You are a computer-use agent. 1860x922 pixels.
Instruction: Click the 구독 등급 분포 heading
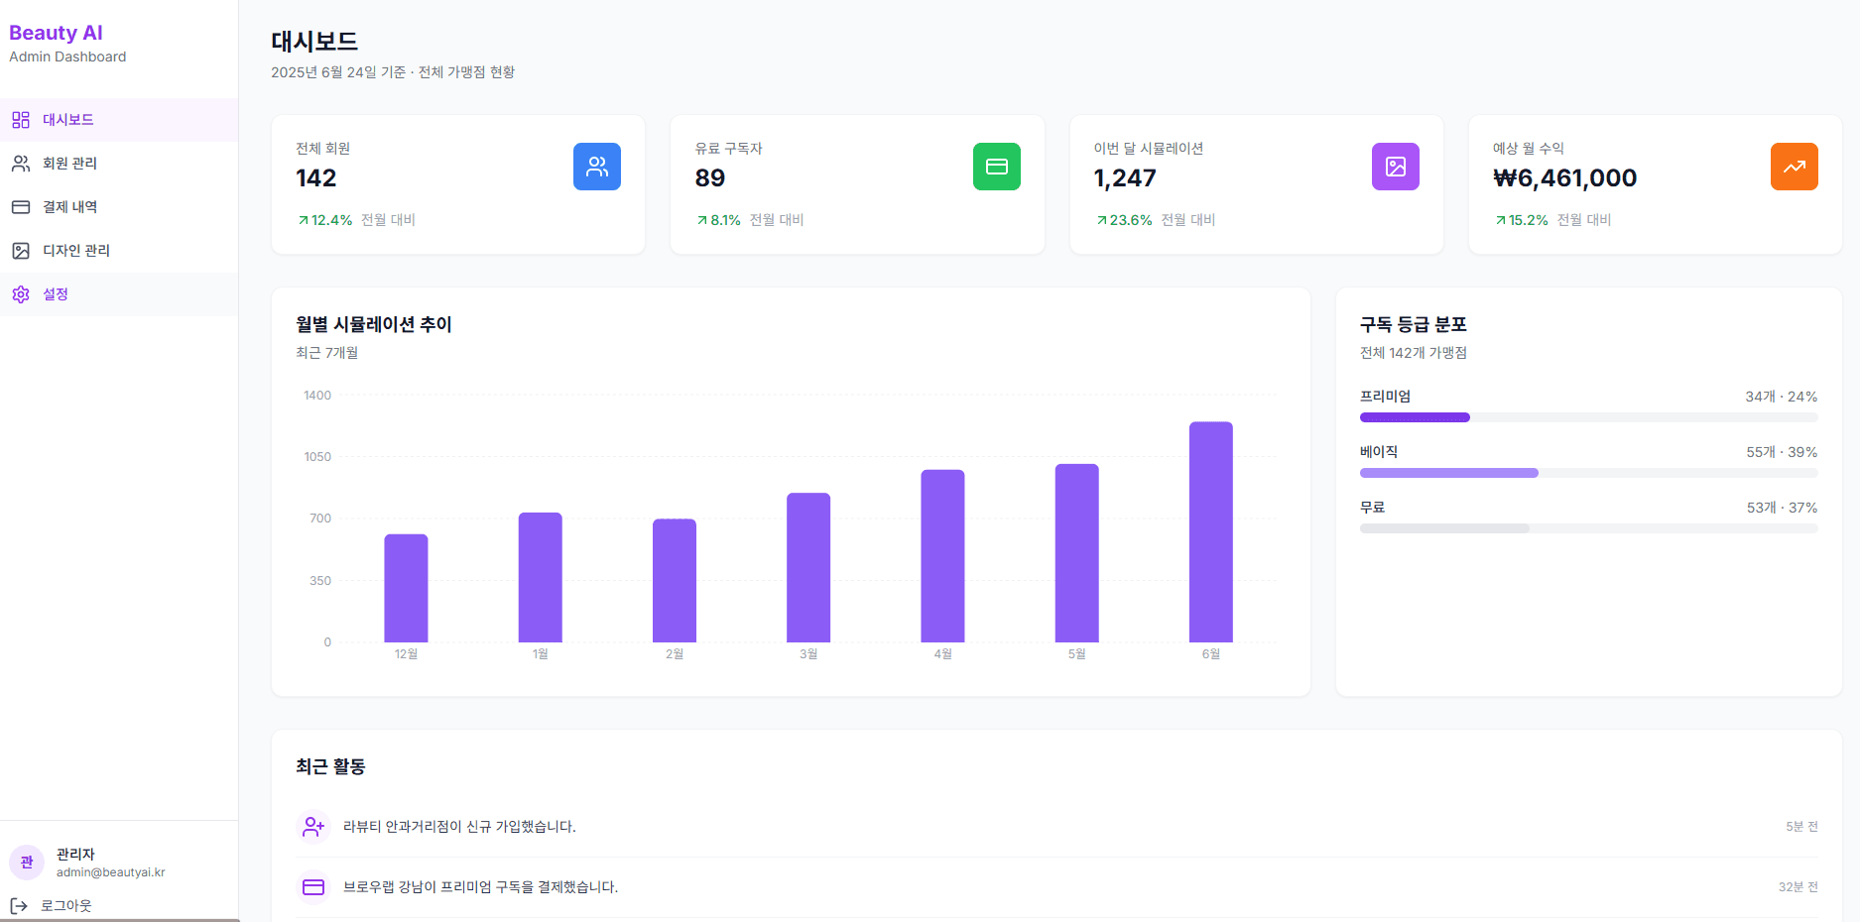click(1413, 324)
